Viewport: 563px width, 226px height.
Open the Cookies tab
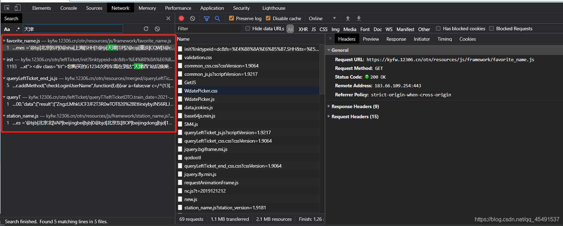467,39
